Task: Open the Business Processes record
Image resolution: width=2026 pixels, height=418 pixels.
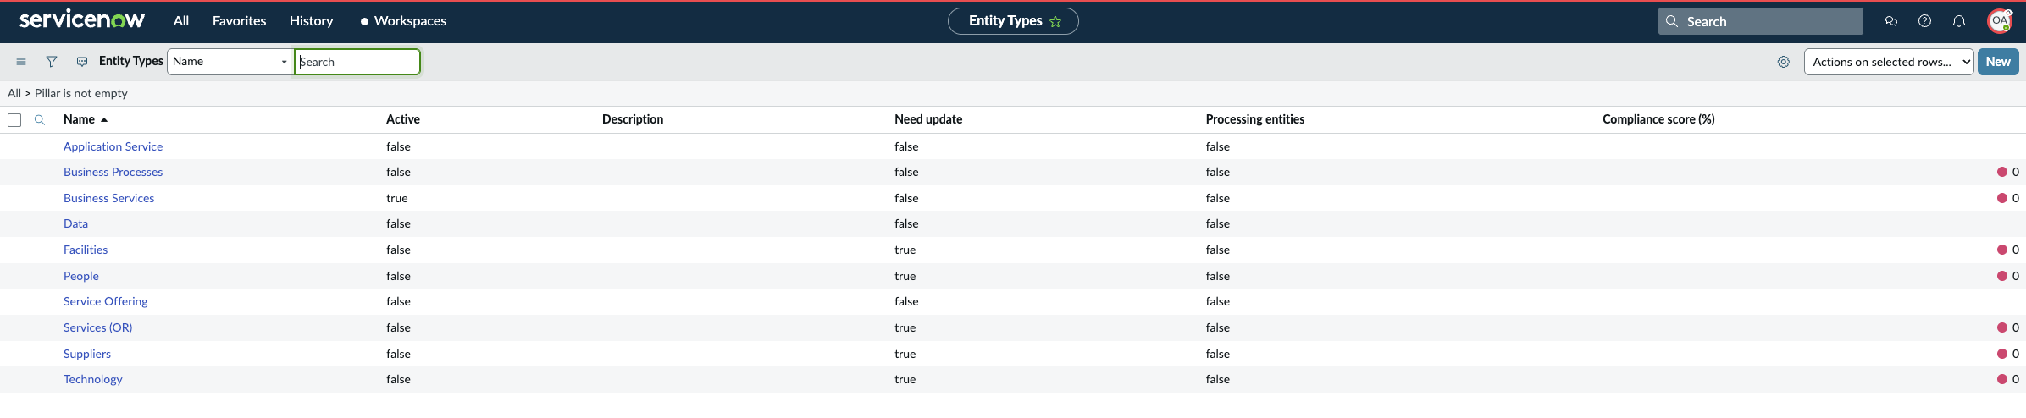Action: (113, 172)
